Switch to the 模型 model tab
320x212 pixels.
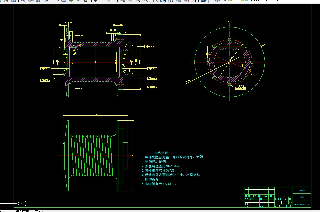coord(22,211)
